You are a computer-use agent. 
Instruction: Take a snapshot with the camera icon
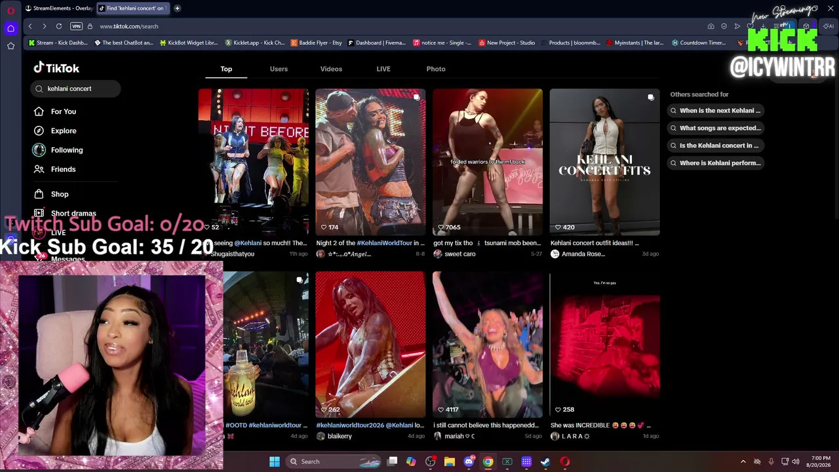coord(711,26)
